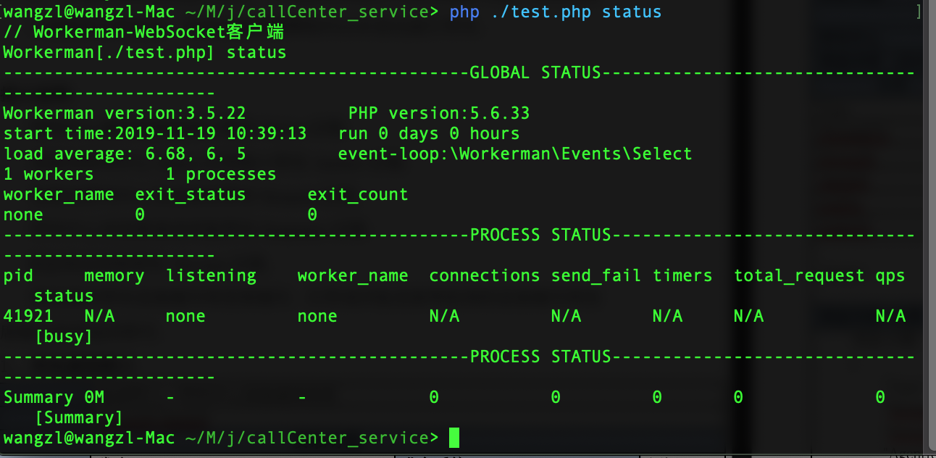The image size is (936, 458).
Task: Click the "pid" column header
Action: point(18,275)
